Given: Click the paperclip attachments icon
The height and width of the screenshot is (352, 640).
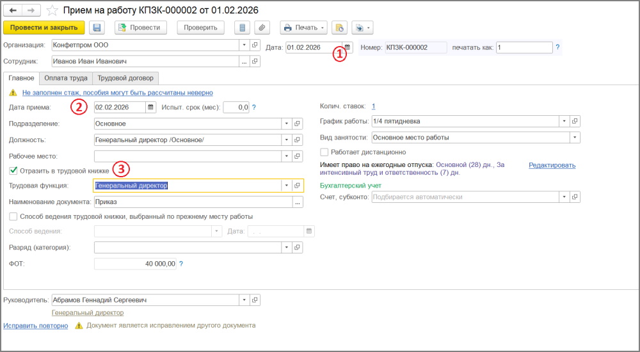Looking at the screenshot, I should (x=262, y=28).
